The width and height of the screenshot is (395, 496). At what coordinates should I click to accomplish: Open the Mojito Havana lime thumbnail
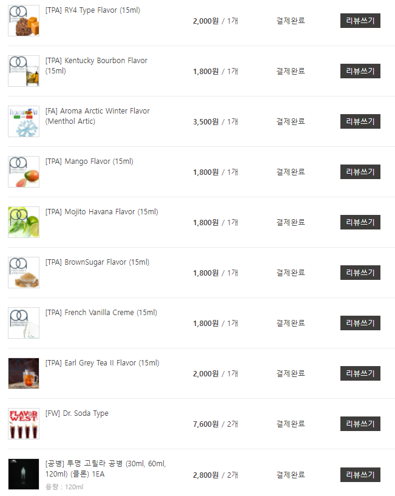24,222
